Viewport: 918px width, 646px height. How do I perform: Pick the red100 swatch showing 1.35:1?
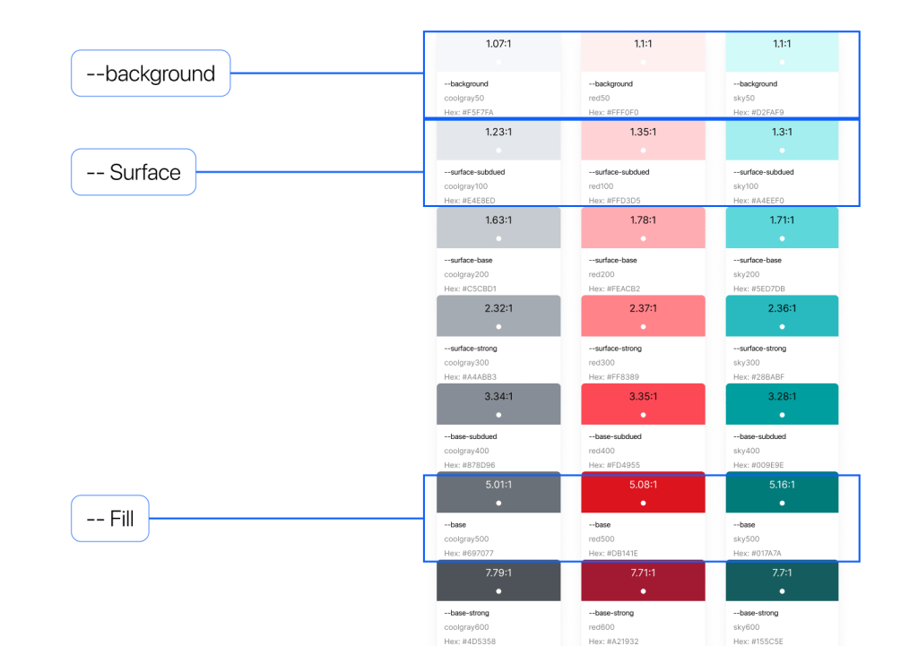(x=643, y=141)
